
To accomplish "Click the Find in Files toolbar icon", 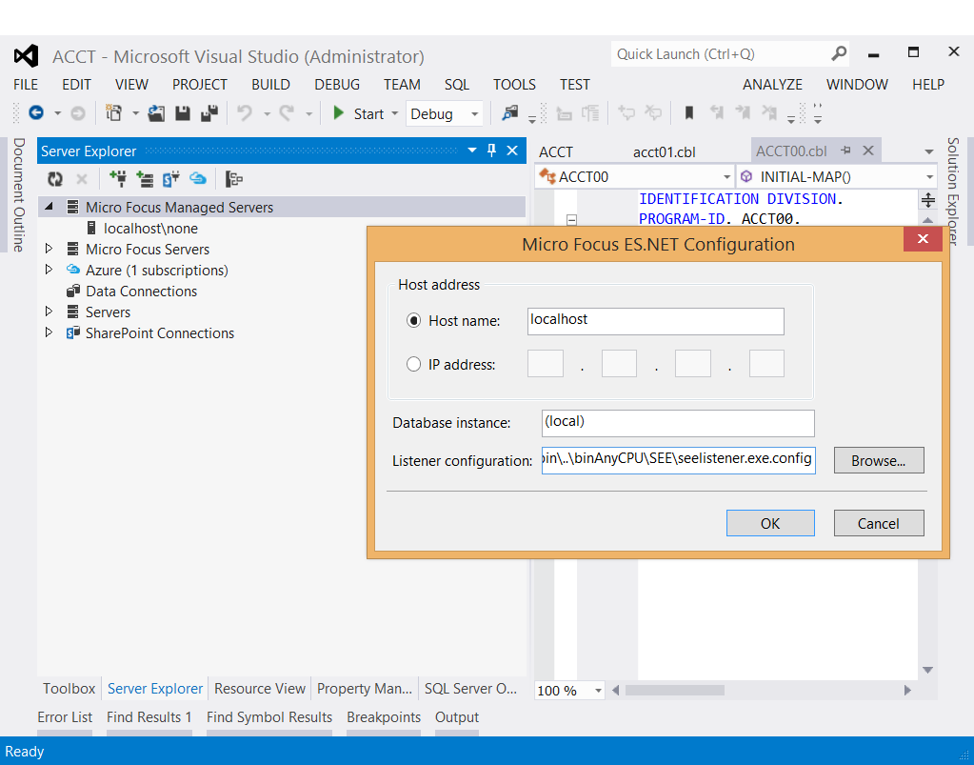I will pyautogui.click(x=510, y=113).
